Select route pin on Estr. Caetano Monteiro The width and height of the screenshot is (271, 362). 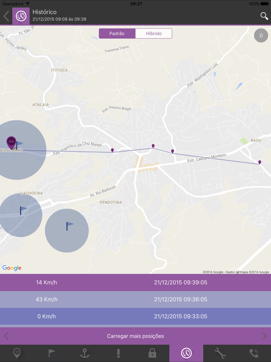click(x=173, y=151)
